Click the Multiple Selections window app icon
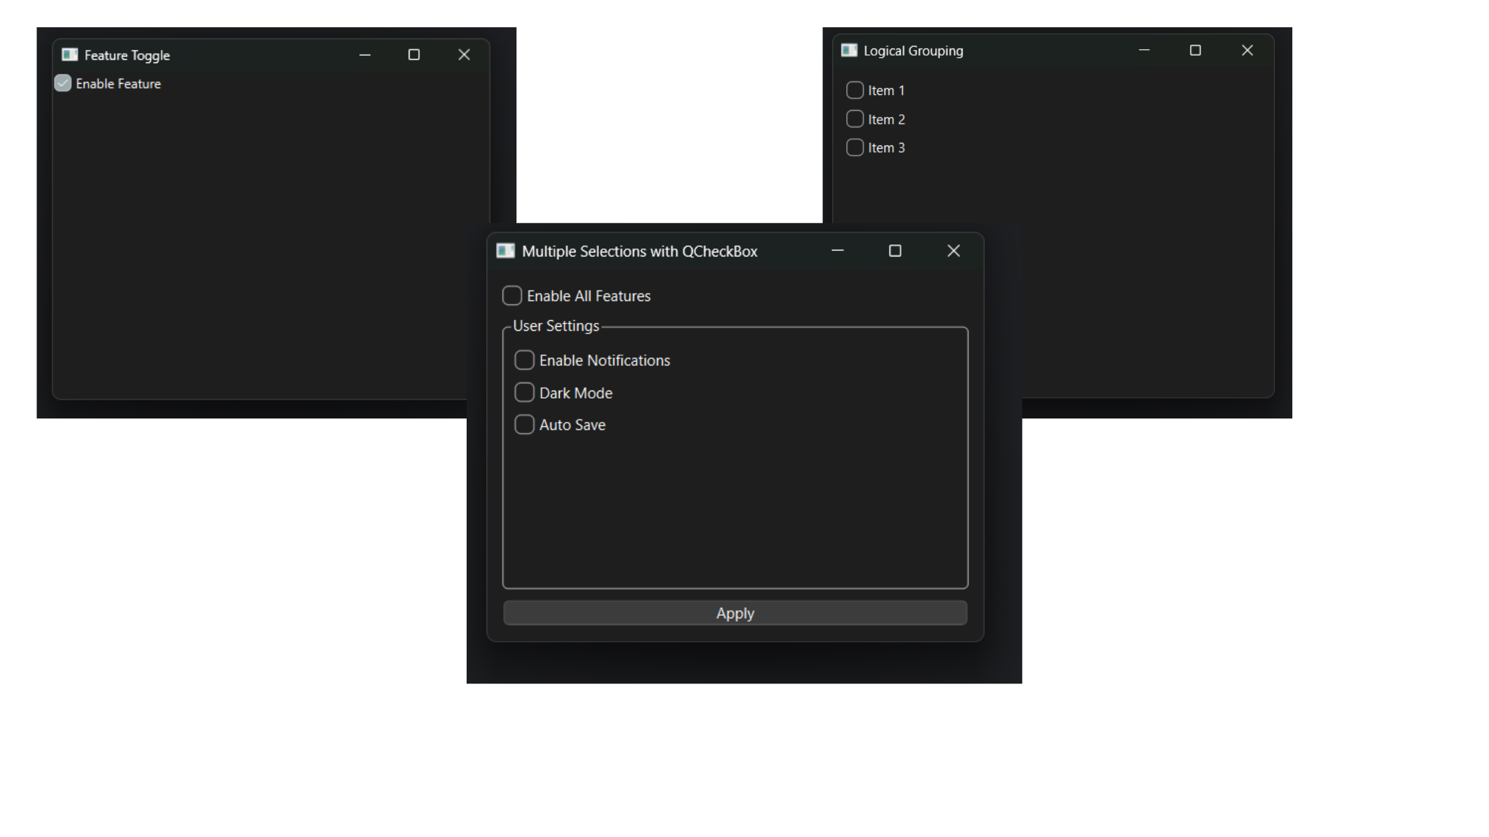The height and width of the screenshot is (837, 1489). pyautogui.click(x=506, y=250)
